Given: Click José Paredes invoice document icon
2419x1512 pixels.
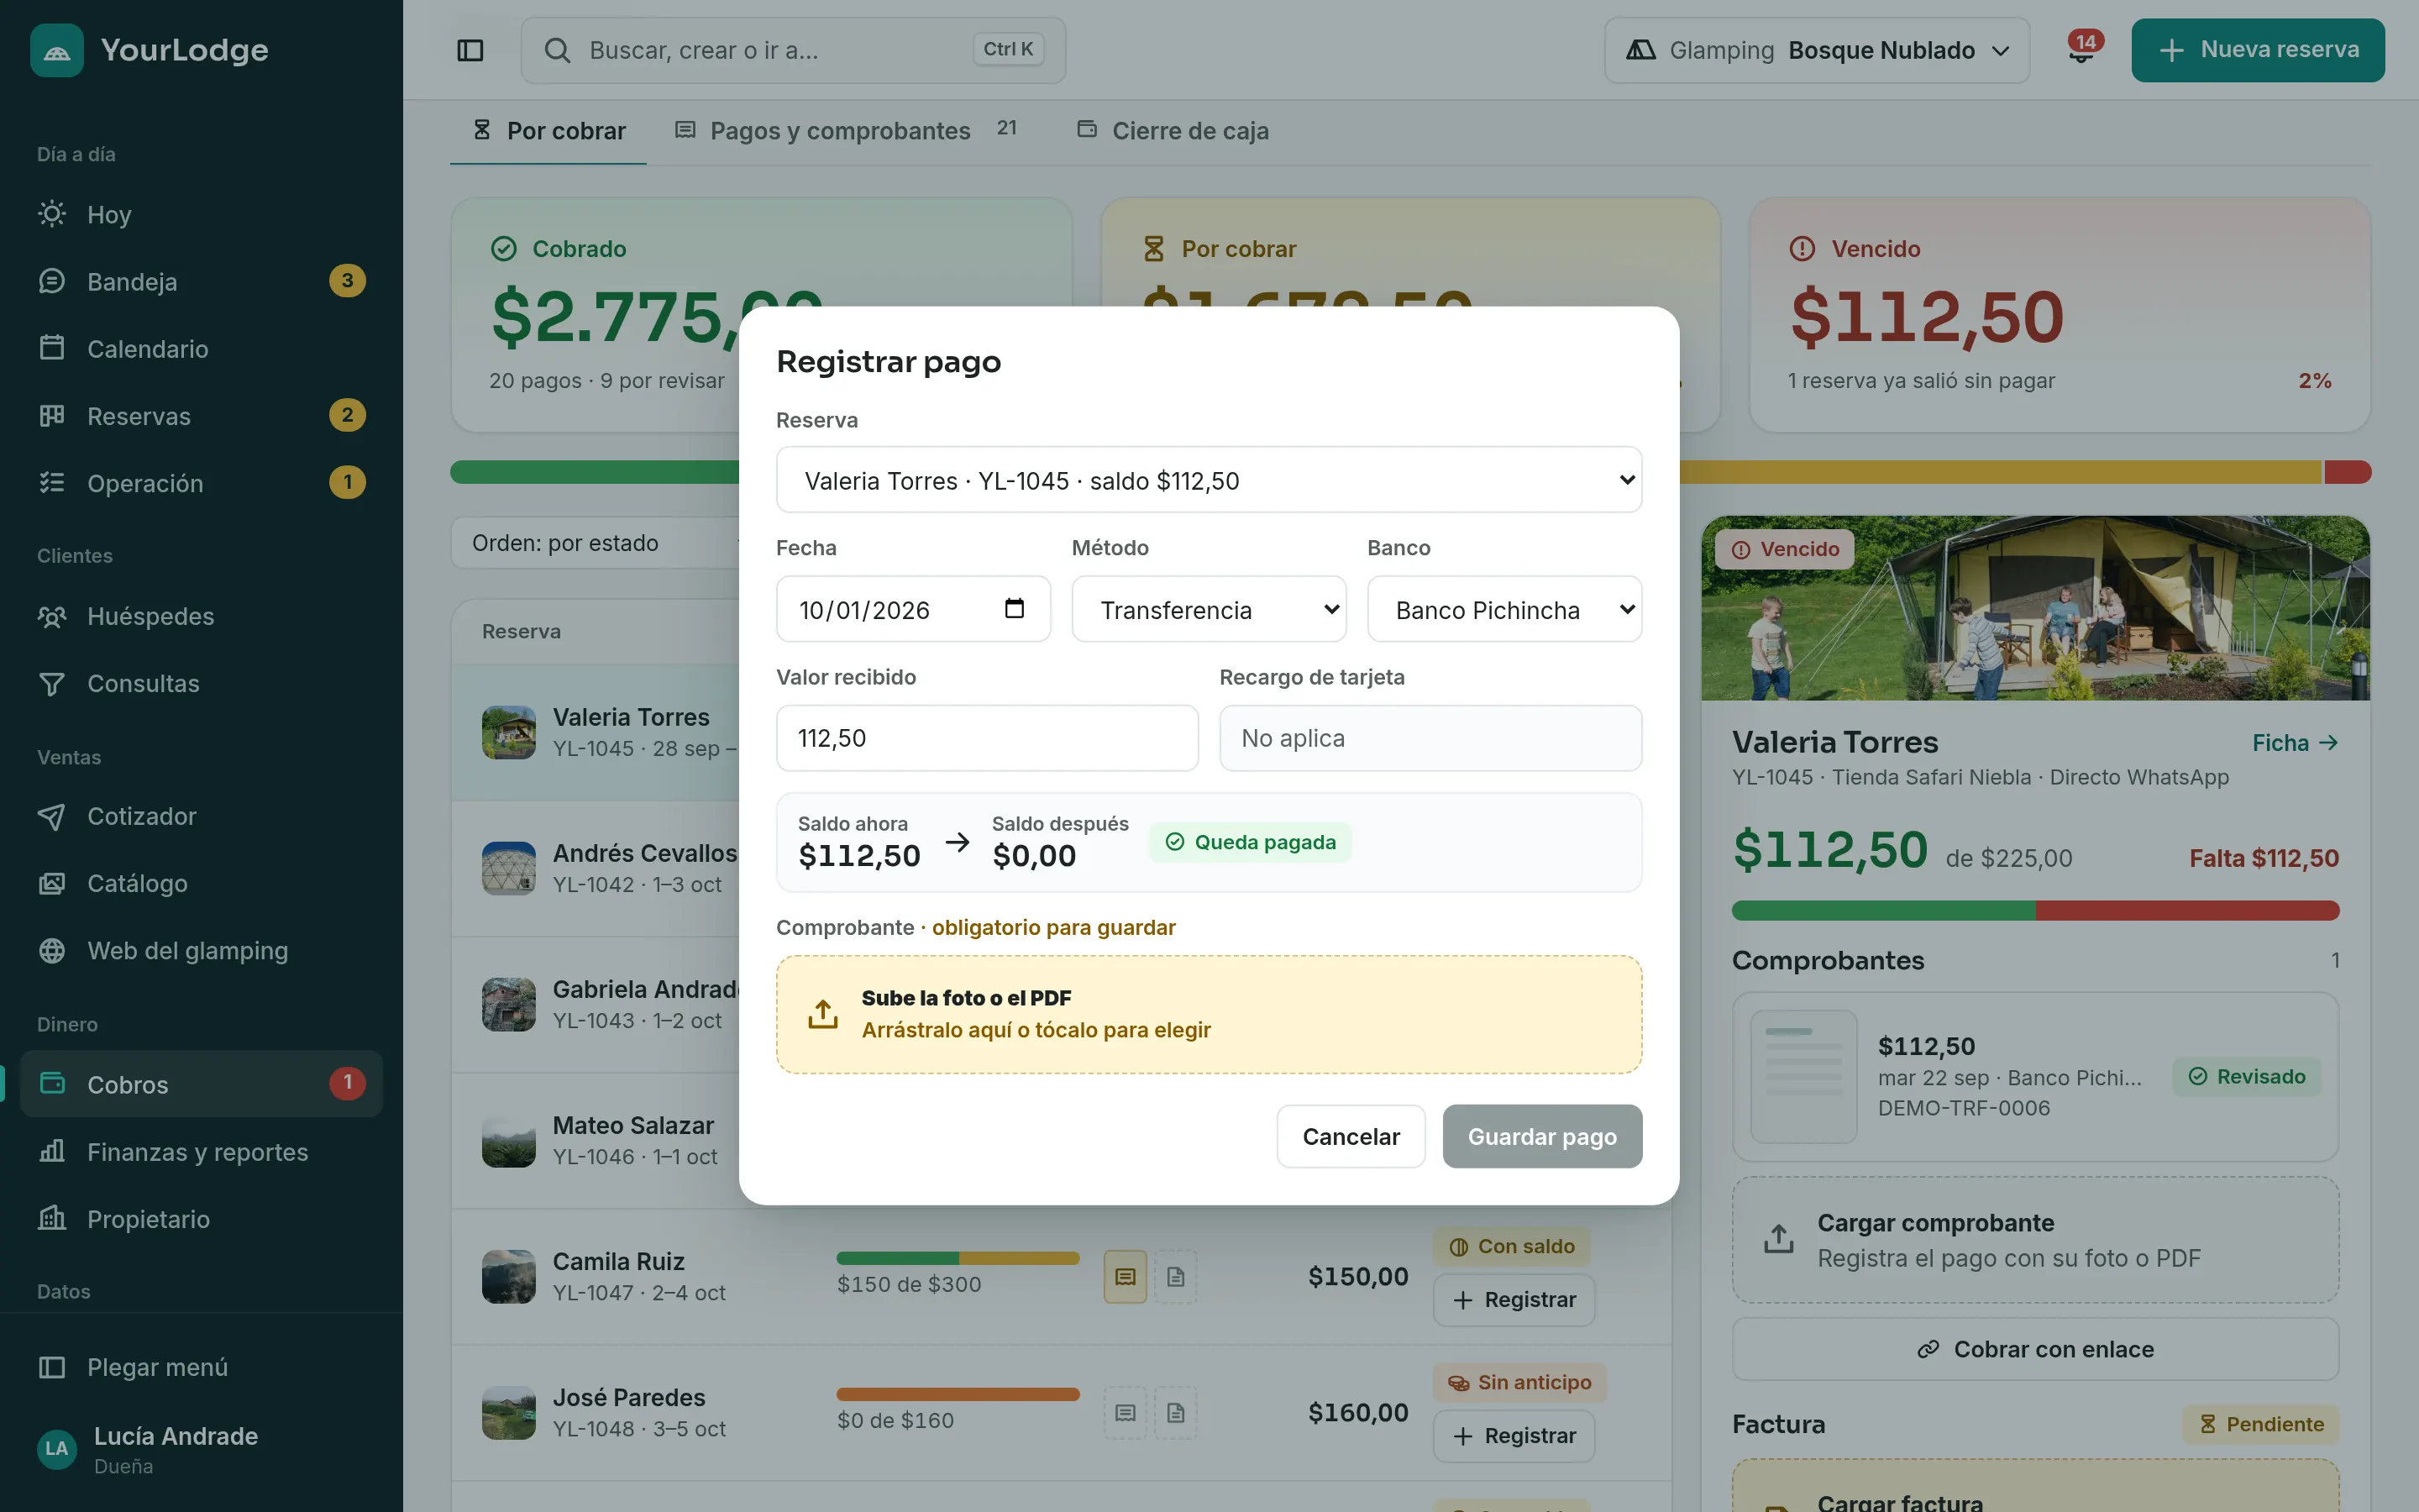Looking at the screenshot, I should point(1176,1412).
